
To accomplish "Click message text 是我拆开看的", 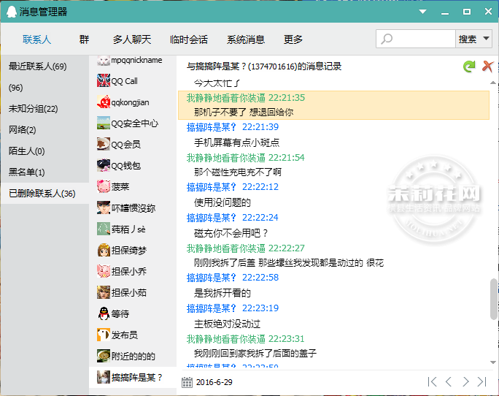I will click(223, 293).
